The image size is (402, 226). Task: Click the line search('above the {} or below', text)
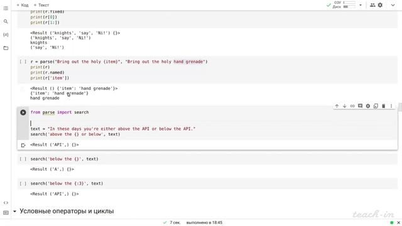(75, 134)
